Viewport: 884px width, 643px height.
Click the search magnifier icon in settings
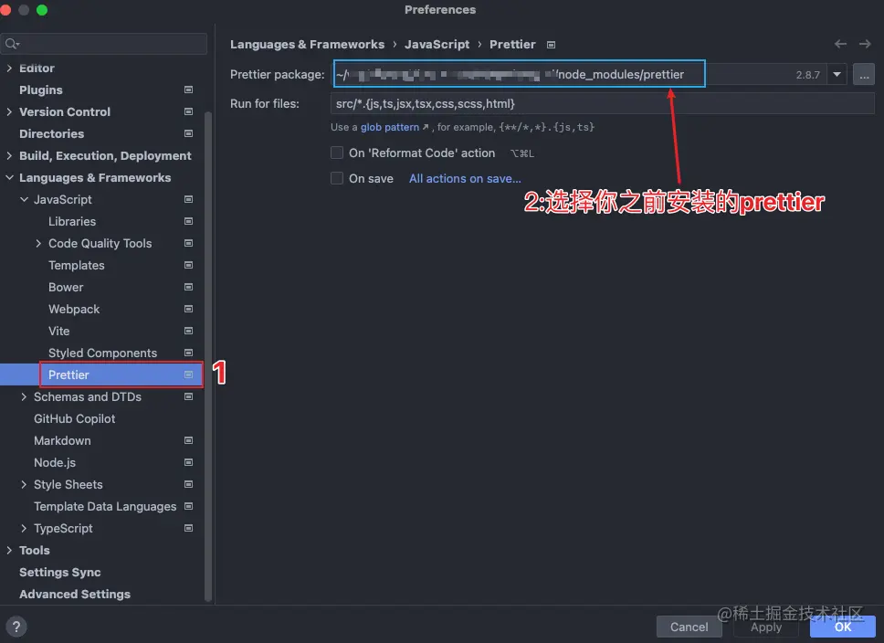click(12, 44)
